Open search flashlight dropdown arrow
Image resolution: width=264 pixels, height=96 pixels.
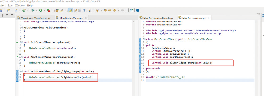[x=66, y=10]
